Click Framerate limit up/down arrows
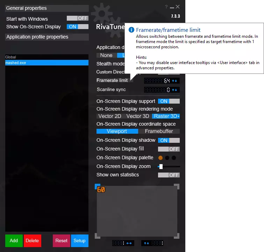Image resolution: width=264 pixels, height=252 pixels. tap(174, 81)
